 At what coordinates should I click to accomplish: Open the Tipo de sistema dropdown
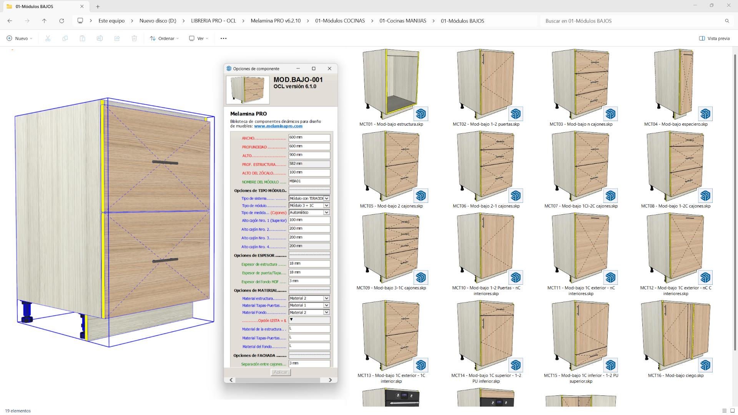326,198
